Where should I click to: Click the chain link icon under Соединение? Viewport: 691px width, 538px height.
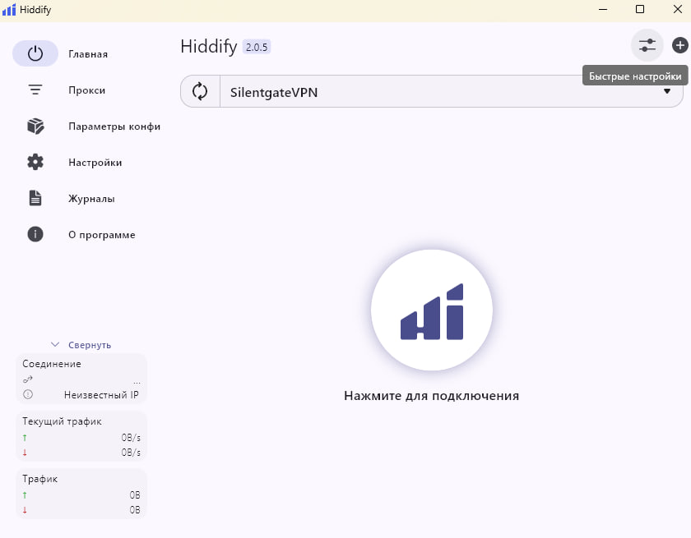click(28, 379)
